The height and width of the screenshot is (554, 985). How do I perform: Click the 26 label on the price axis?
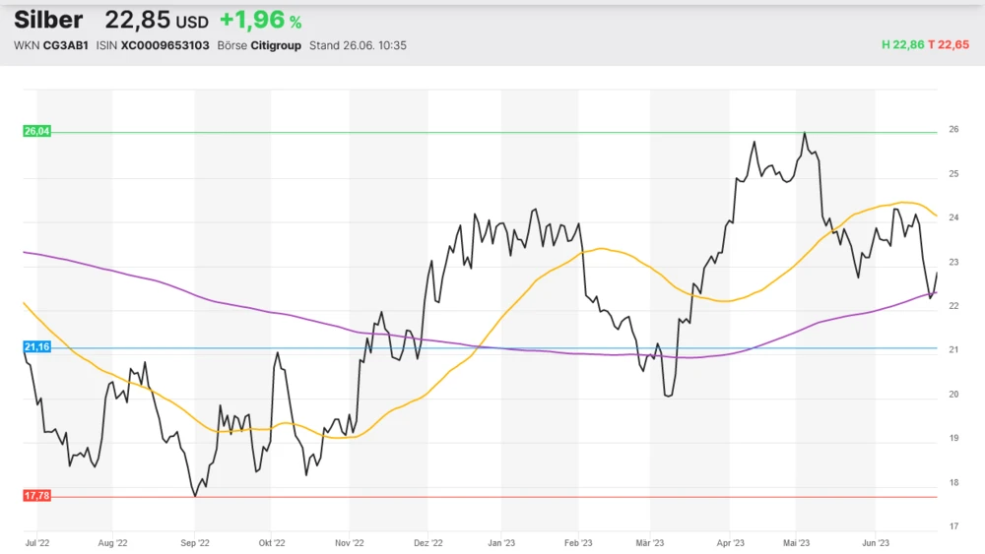(953, 130)
